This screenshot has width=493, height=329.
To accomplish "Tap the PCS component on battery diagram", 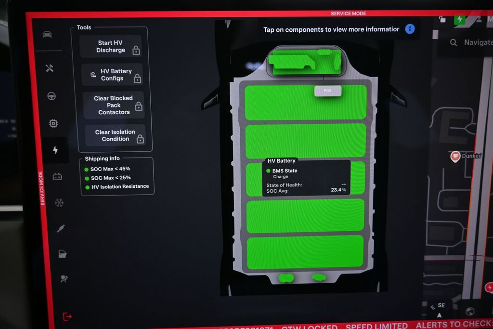I will tap(327, 91).
